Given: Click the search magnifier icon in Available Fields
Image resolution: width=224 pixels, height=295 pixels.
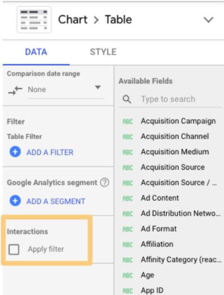Looking at the screenshot, I should point(127,99).
